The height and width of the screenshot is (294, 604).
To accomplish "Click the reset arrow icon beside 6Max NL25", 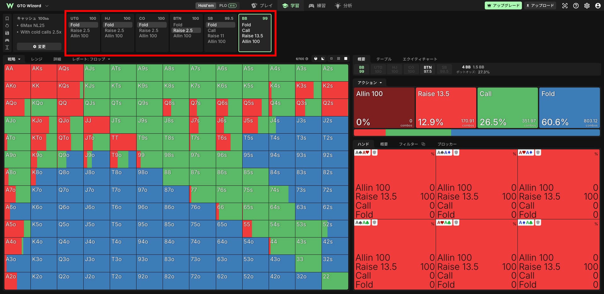I will point(7,26).
